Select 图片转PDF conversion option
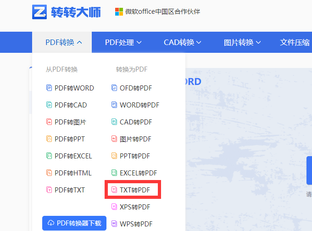 click(x=131, y=139)
